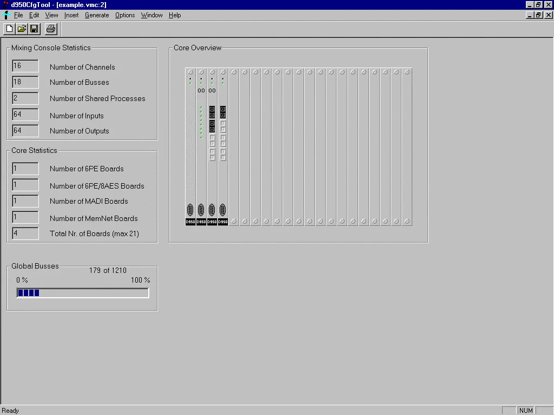Open the View menu
Viewport: 554px width, 415px height.
51,15
